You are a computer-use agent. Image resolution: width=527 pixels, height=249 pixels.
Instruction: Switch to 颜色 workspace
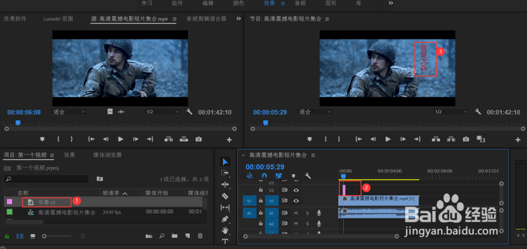coord(239,3)
